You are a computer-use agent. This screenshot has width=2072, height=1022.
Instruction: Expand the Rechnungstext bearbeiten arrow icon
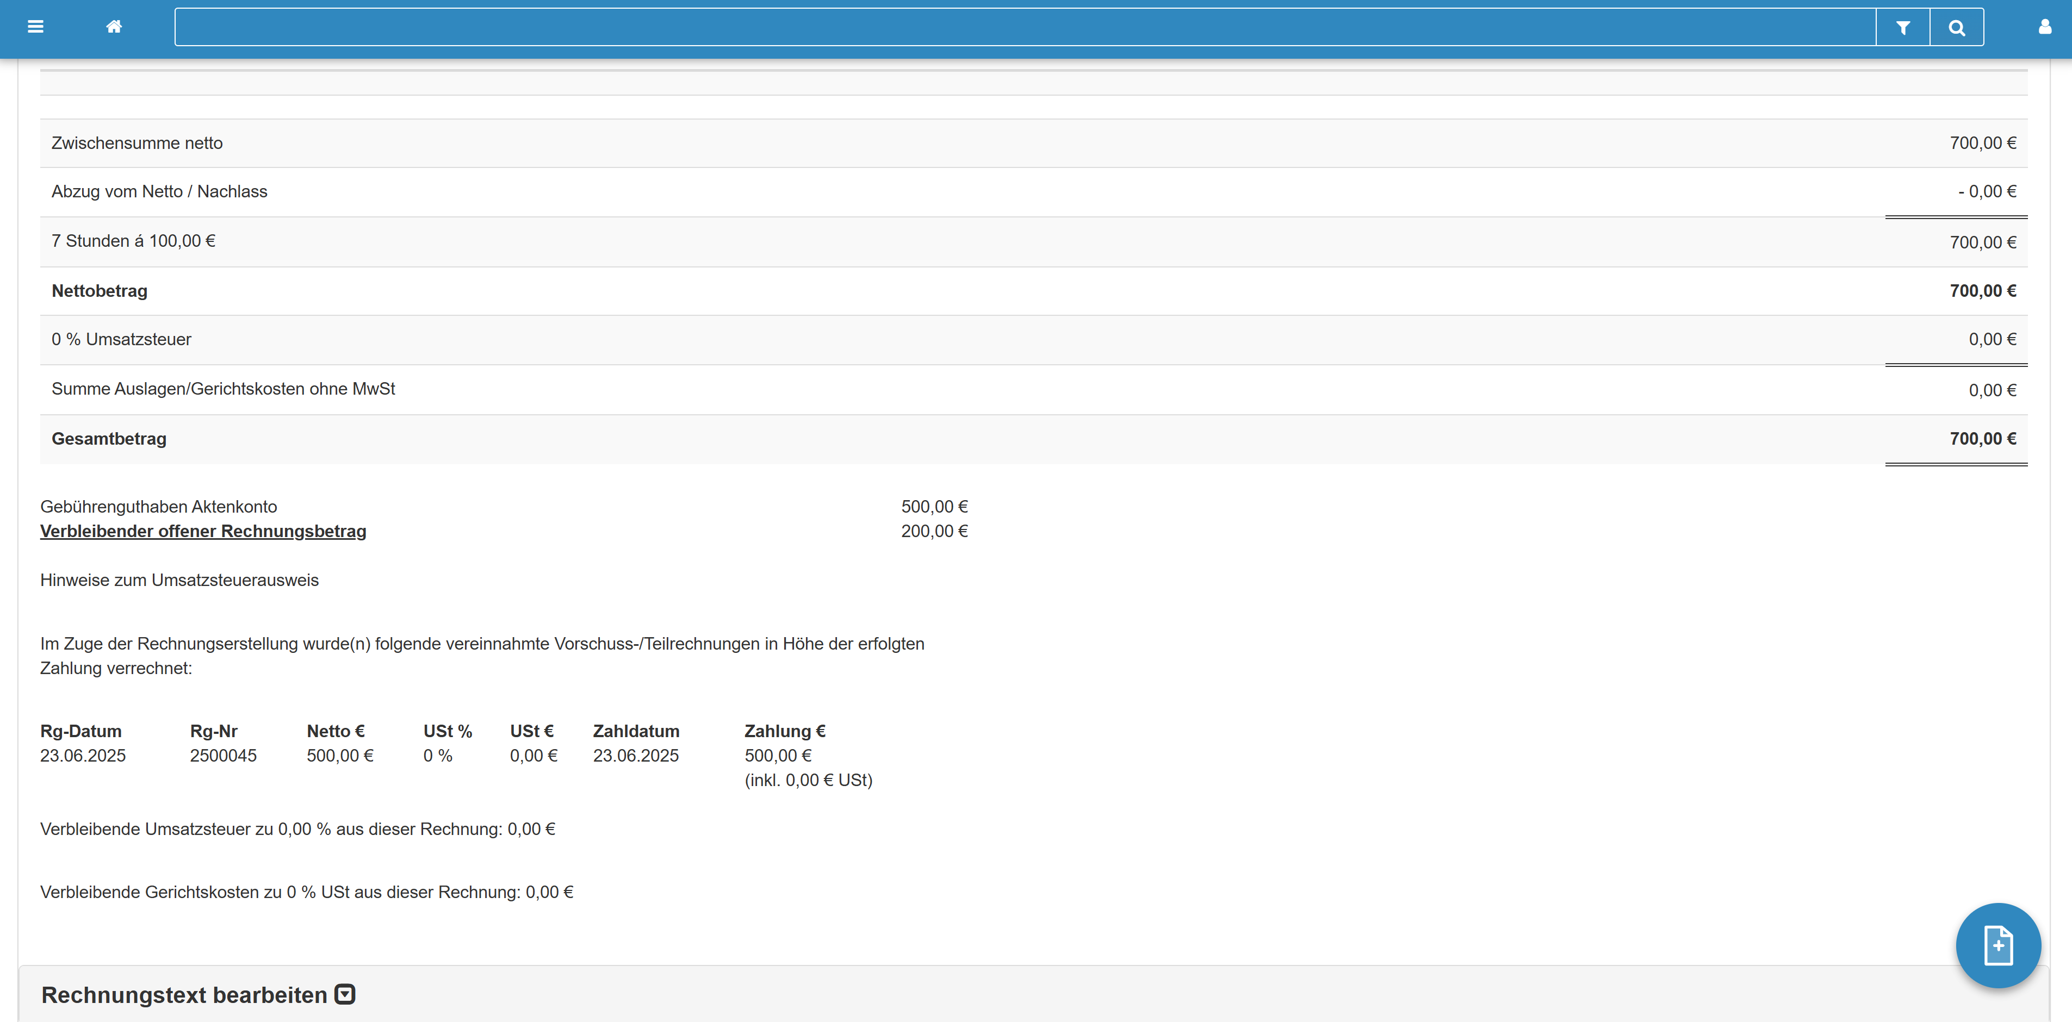tap(345, 995)
